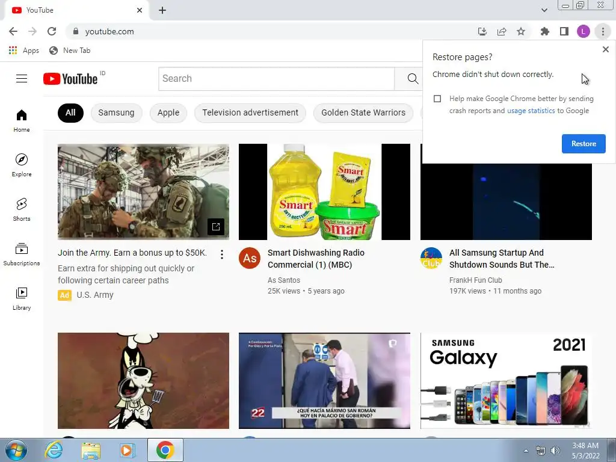616x462 pixels.
Task: Open volume speaker tray icon
Action: point(555,451)
